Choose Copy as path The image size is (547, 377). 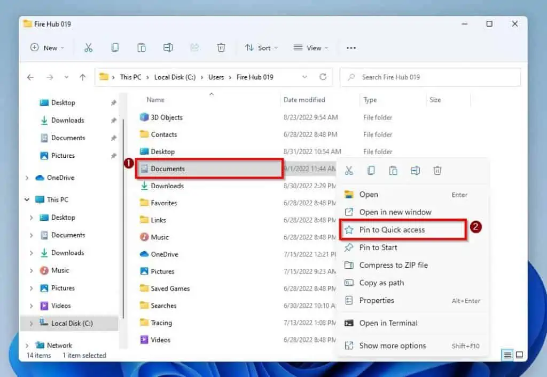click(x=413, y=283)
